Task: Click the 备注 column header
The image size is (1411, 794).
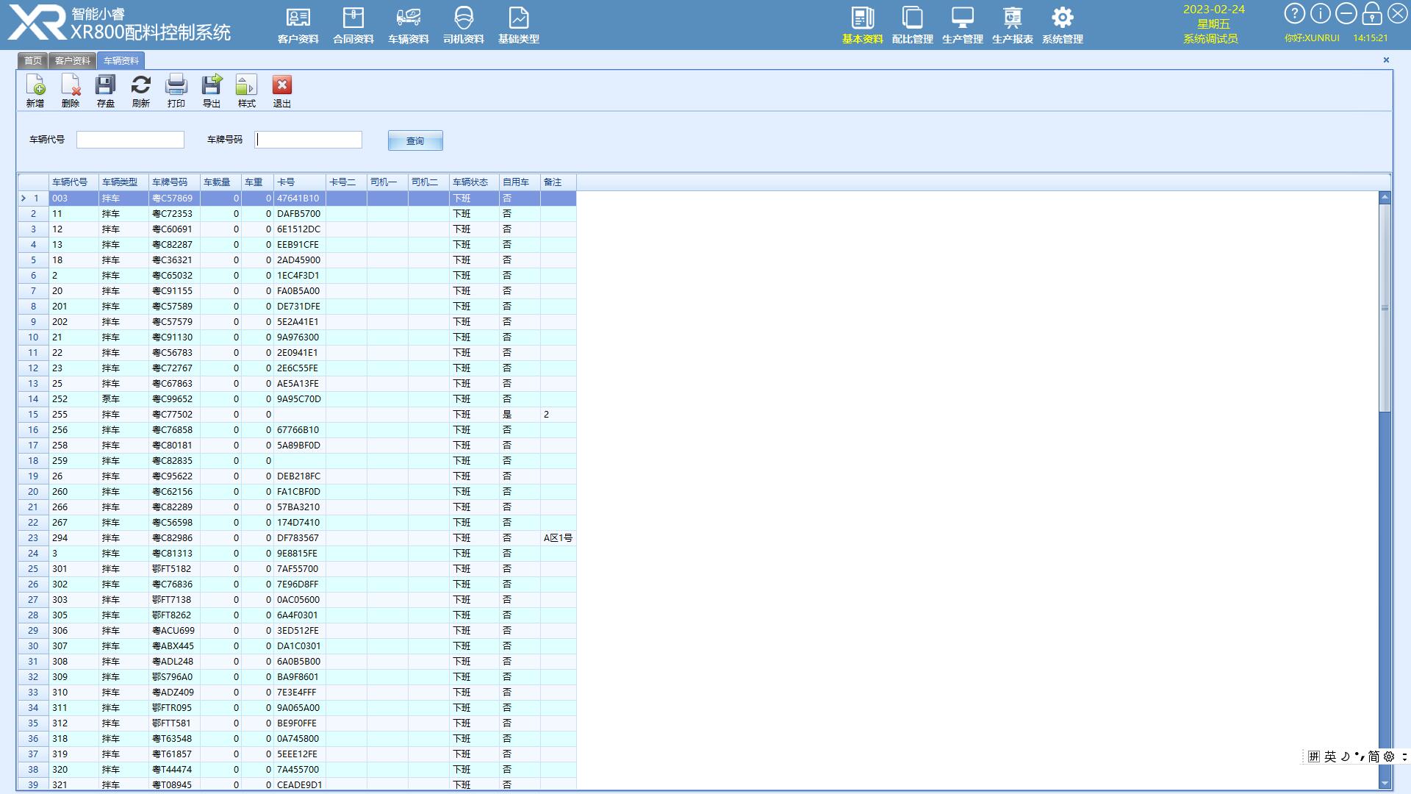Action: click(558, 182)
